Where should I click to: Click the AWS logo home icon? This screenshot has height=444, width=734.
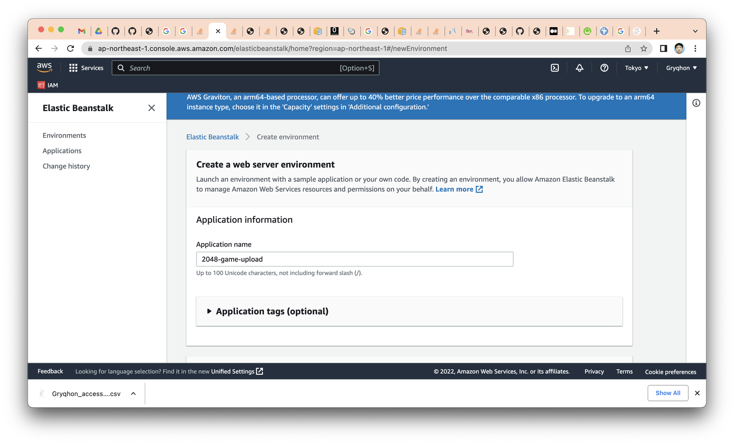coord(44,68)
